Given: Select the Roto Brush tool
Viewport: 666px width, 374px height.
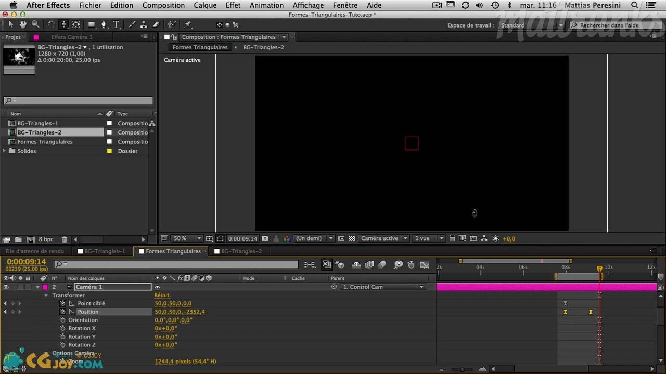Looking at the screenshot, I should [172, 24].
